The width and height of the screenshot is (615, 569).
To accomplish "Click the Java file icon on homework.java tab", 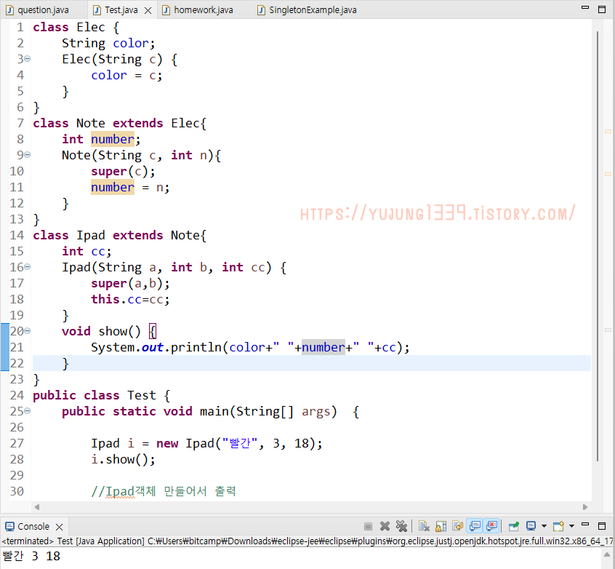I will [166, 10].
